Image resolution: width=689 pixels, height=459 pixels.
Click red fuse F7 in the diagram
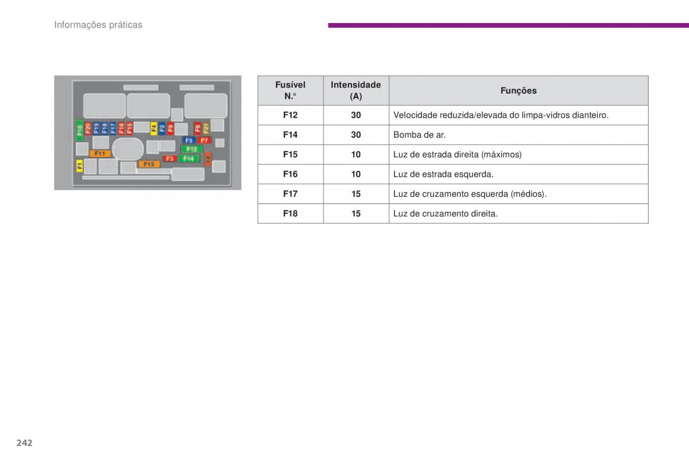point(204,140)
